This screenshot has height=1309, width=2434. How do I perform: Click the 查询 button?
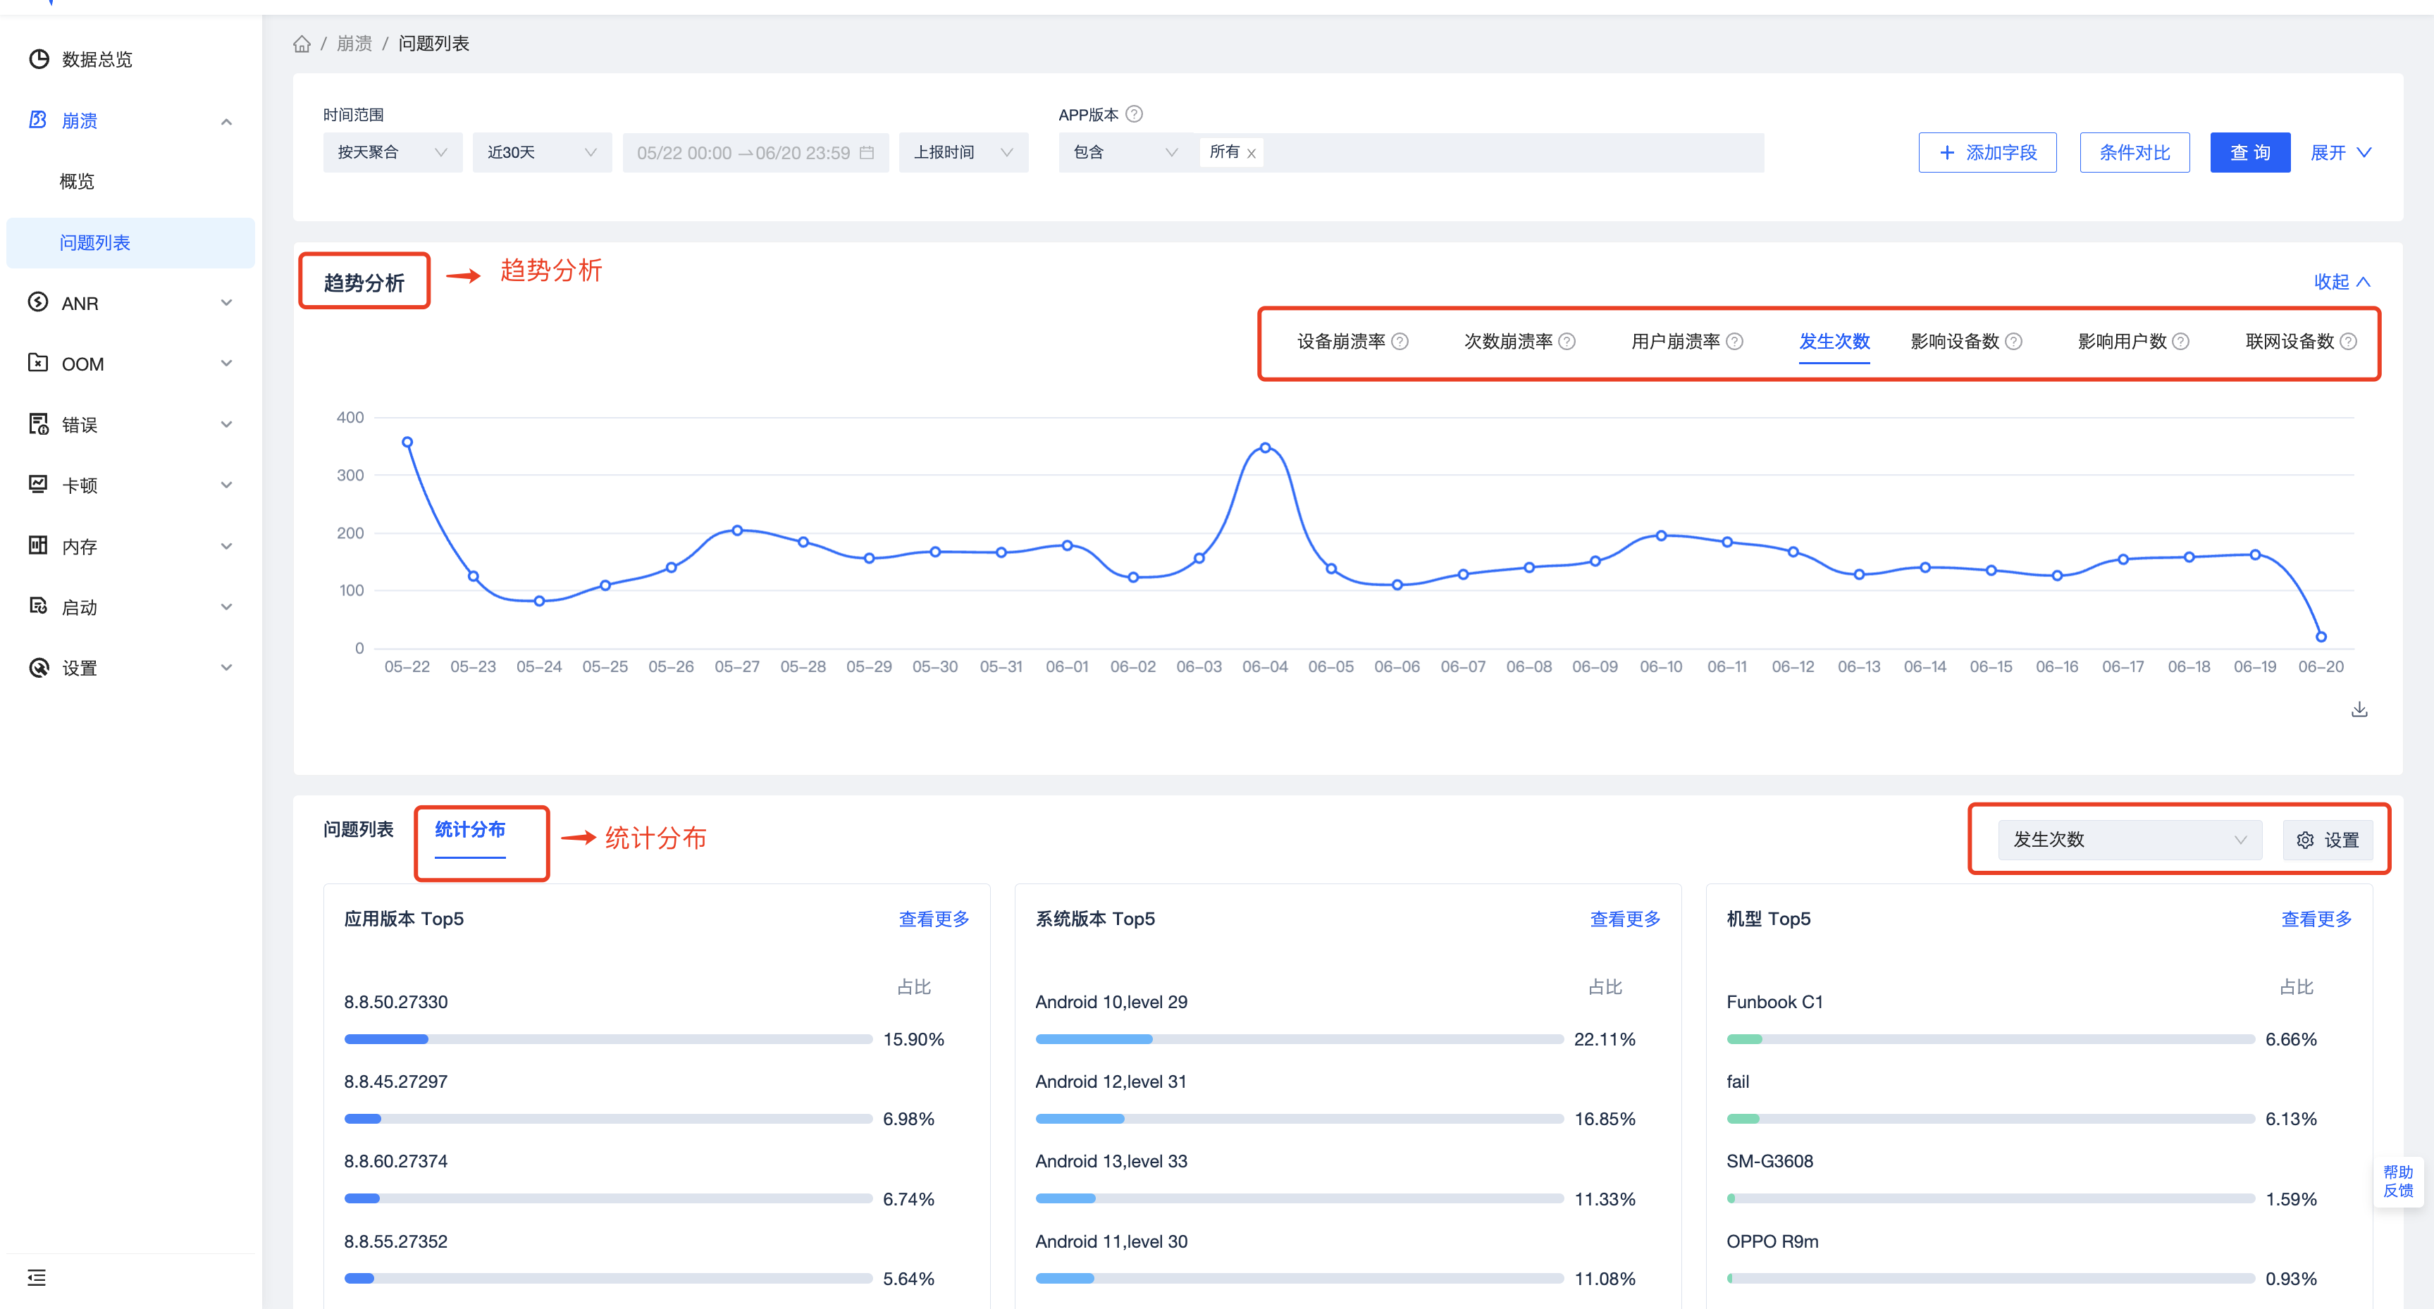[x=2250, y=152]
